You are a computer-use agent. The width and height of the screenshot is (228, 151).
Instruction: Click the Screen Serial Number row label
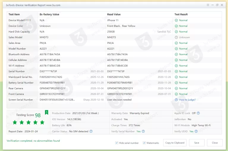click(x=21, y=100)
